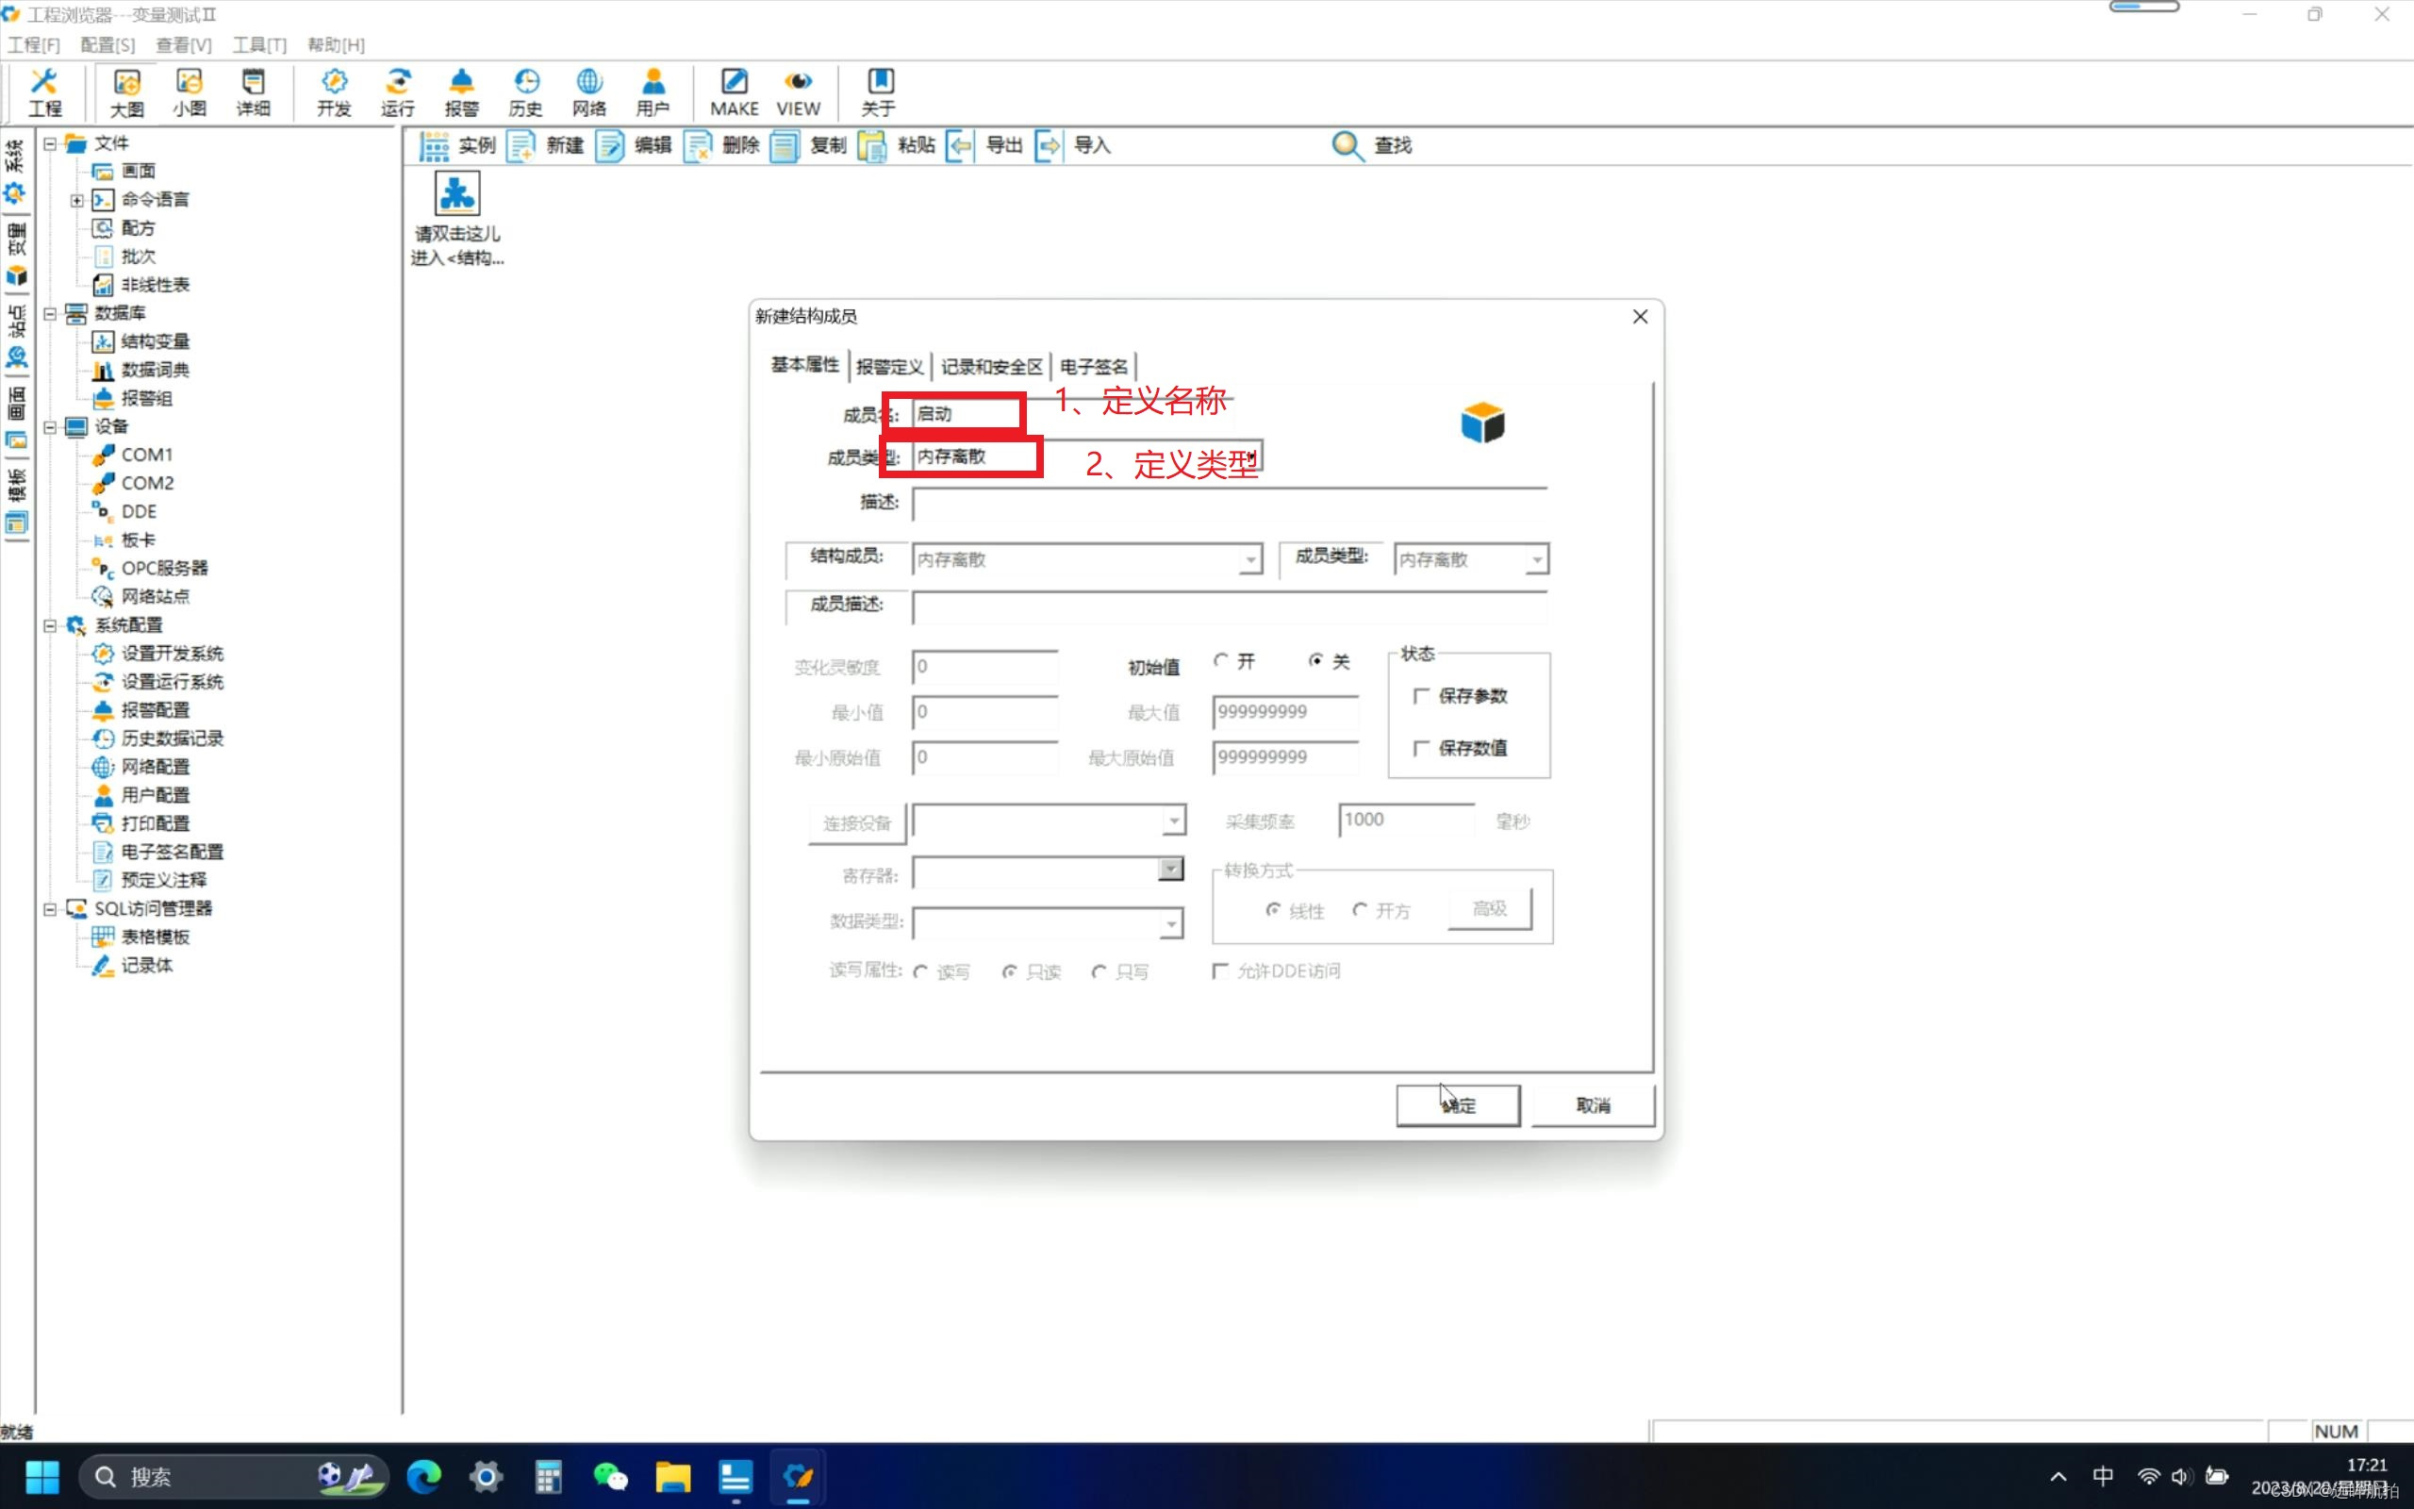Open the 历史 history toolbar icon
This screenshot has width=2414, height=1509.
[525, 90]
